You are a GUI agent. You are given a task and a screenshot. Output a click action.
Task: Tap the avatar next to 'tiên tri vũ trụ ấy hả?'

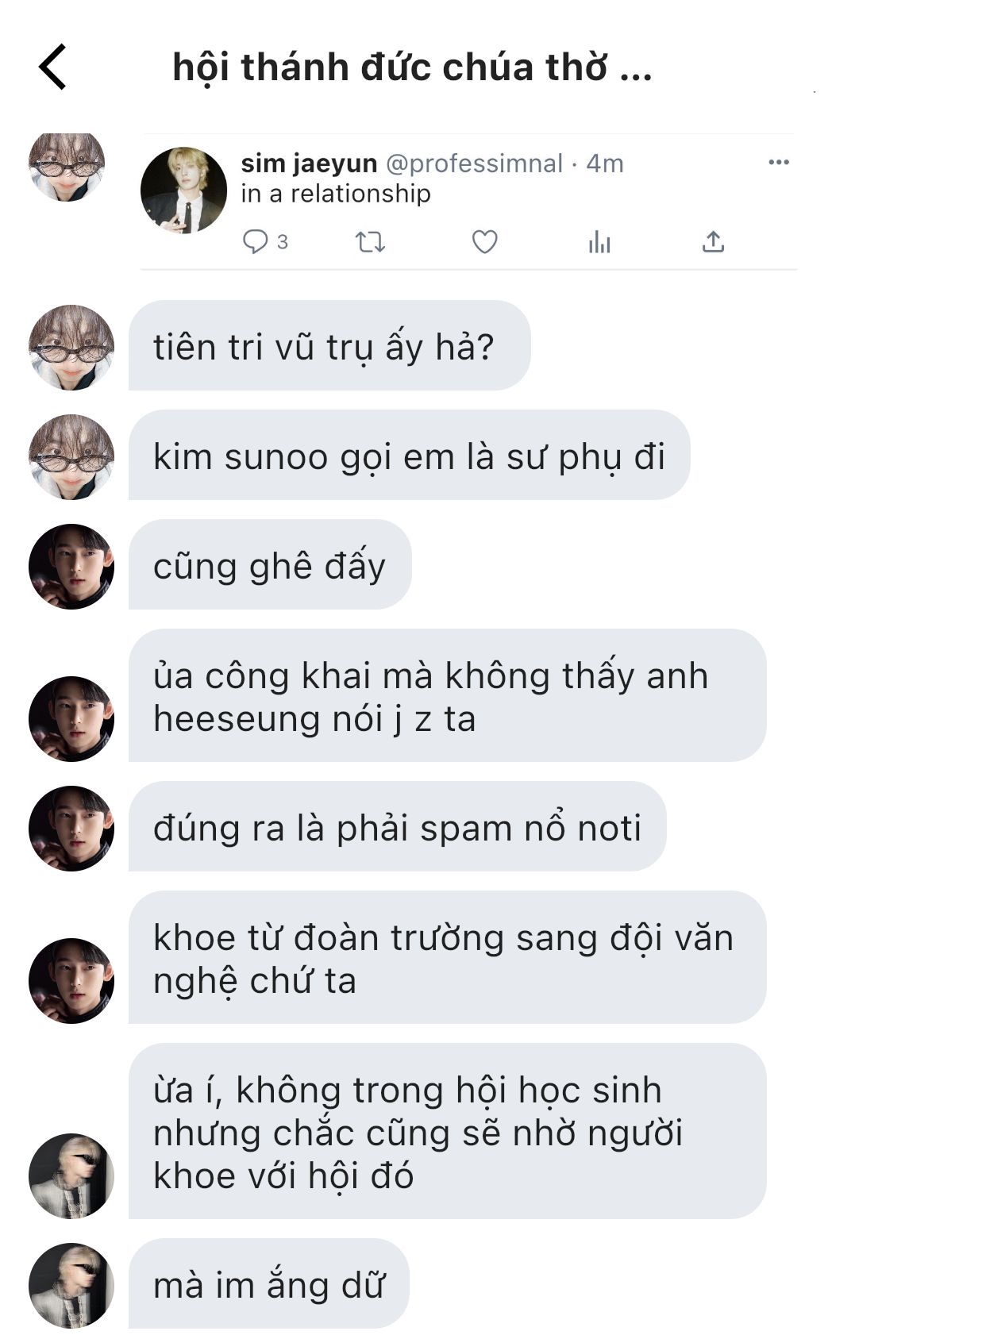click(71, 348)
